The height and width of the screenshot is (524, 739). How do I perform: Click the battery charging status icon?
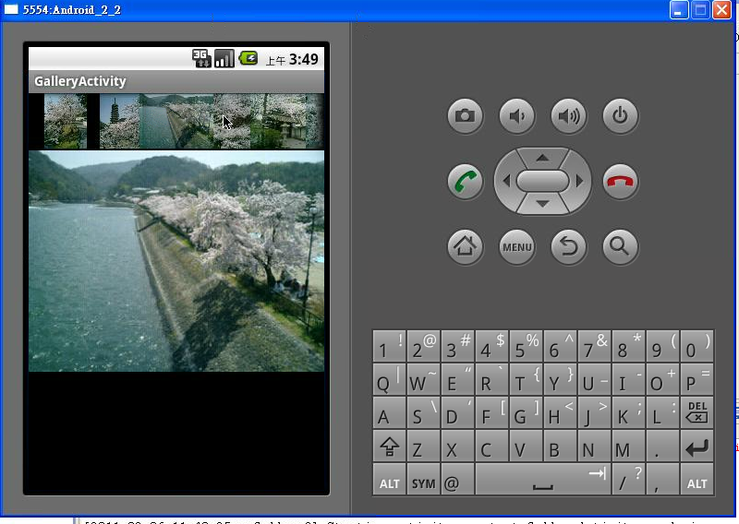click(x=248, y=58)
